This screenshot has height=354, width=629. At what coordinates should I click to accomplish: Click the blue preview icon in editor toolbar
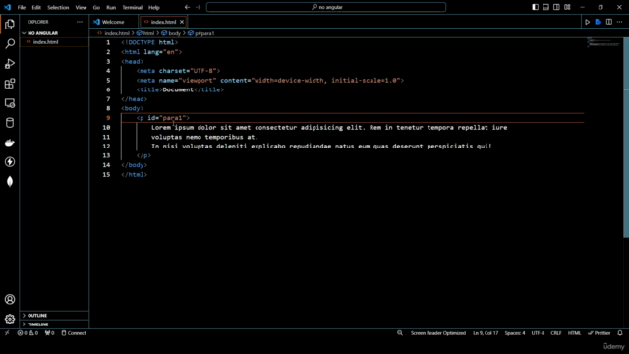pos(599,22)
